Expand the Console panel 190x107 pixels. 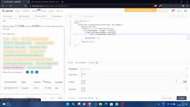[x=72, y=98]
